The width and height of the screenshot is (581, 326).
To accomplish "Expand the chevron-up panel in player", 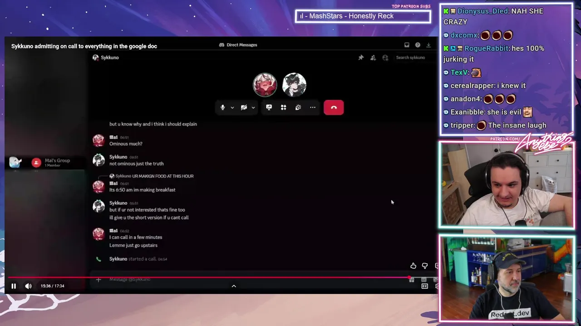I will (234, 286).
